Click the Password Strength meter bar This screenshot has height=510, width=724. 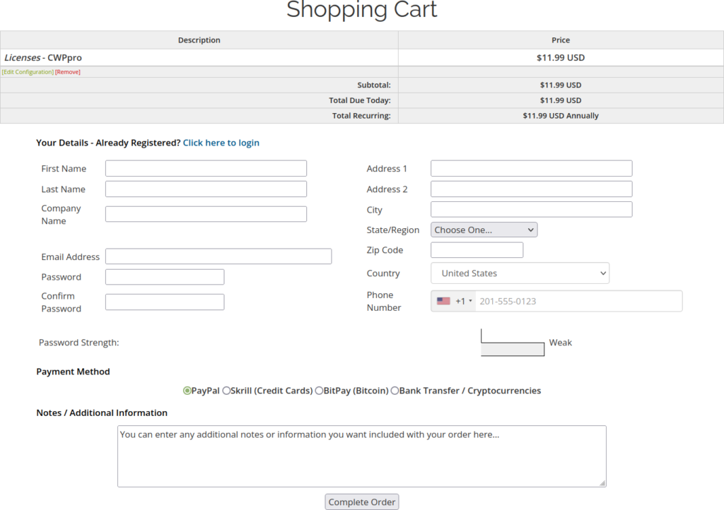click(x=513, y=349)
